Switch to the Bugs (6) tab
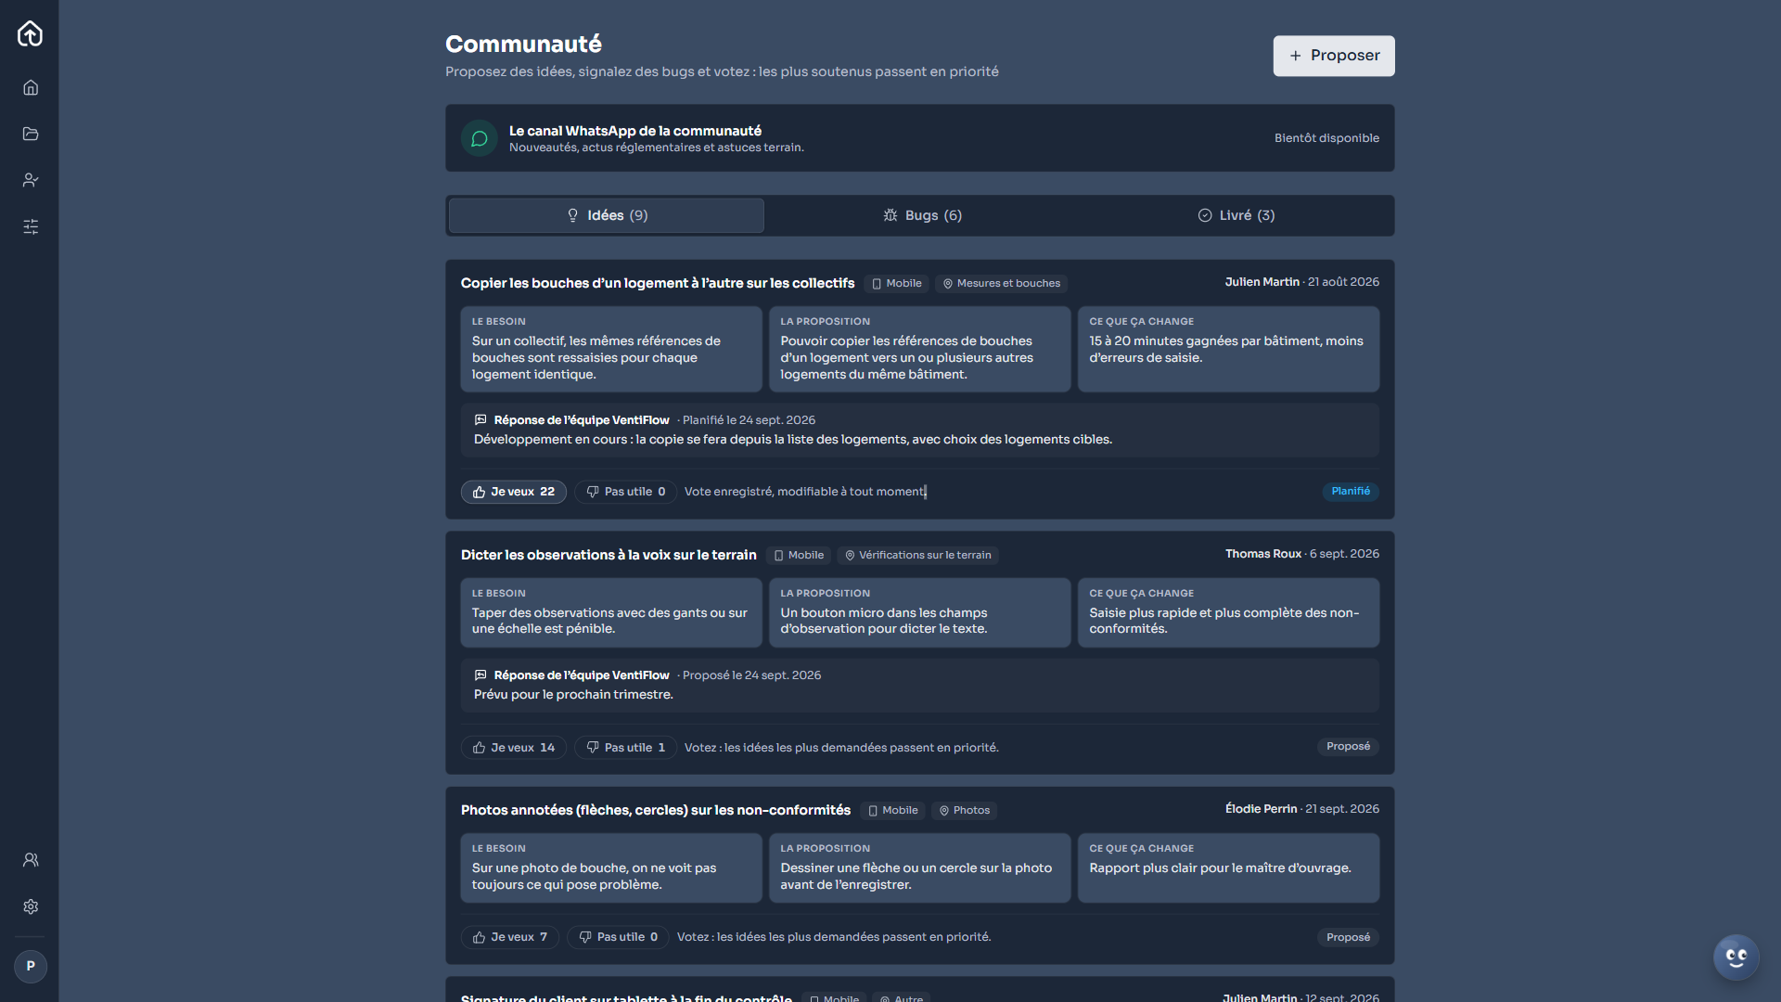Viewport: 1781px width, 1002px height. pyautogui.click(x=922, y=215)
